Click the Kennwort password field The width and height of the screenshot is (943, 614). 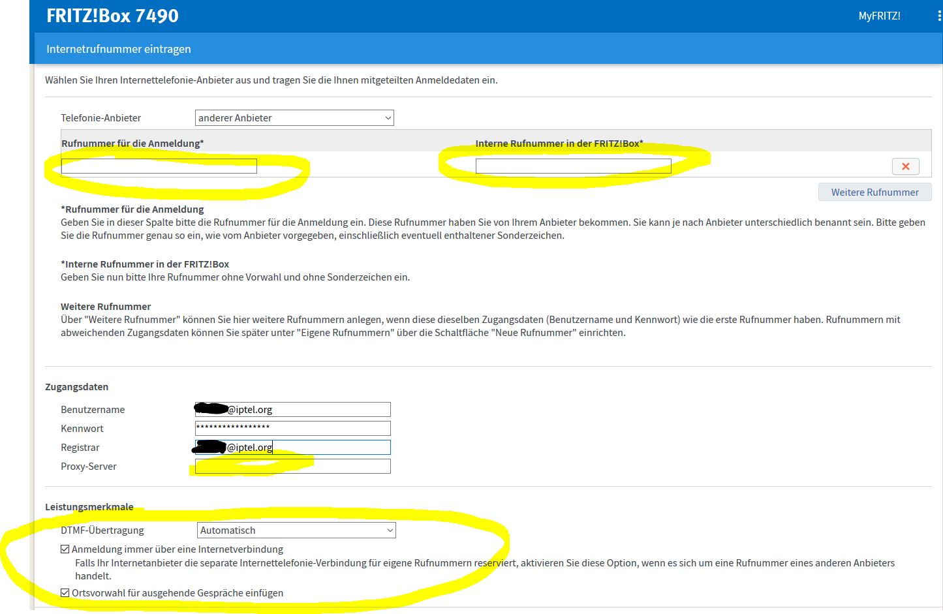293,428
